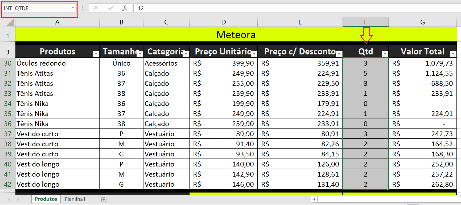
Task: Select row 30 header
Action: point(7,63)
